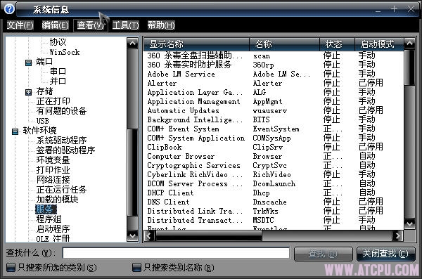
Task: Enable 只搜索类别名称 checkbox
Action: coord(136,268)
